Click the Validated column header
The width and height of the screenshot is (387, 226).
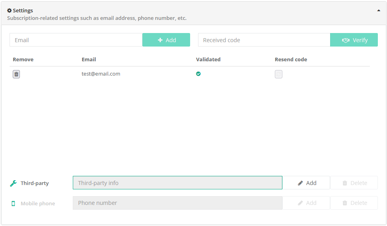pos(208,60)
